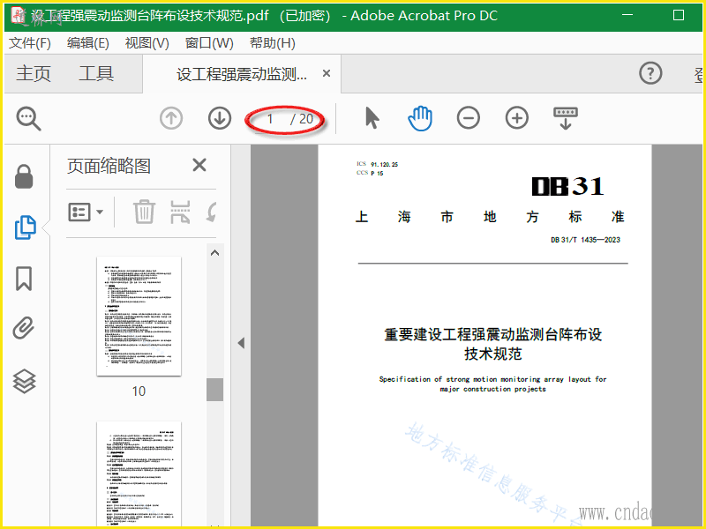Click the total pages / 20 indicator

(302, 119)
